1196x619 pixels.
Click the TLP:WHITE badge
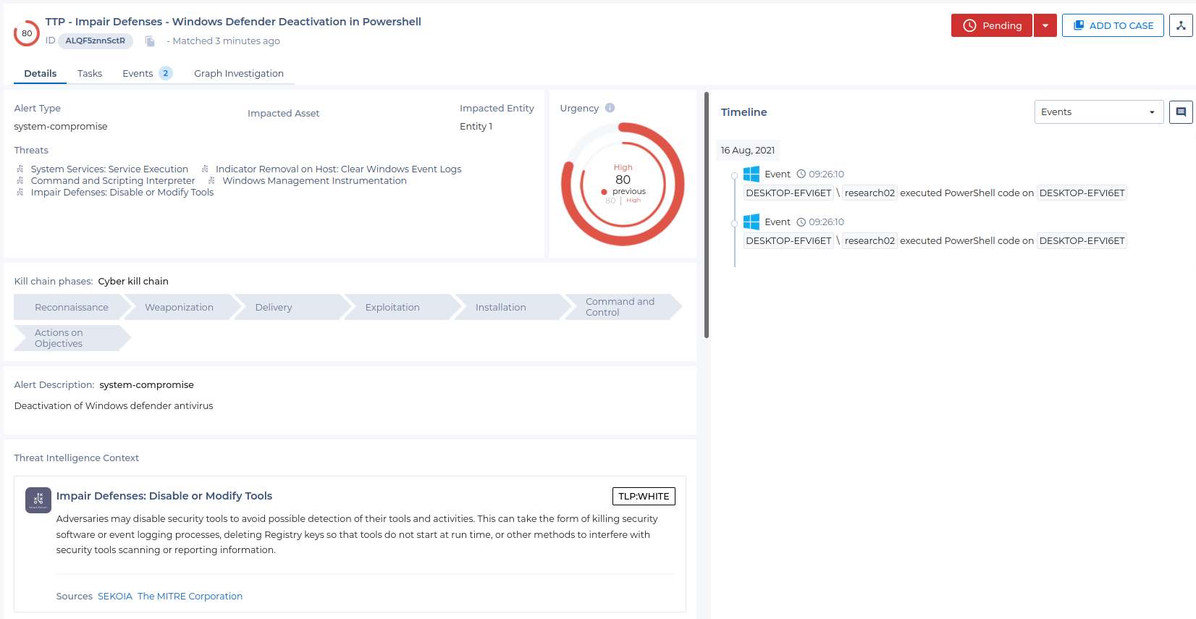point(644,496)
